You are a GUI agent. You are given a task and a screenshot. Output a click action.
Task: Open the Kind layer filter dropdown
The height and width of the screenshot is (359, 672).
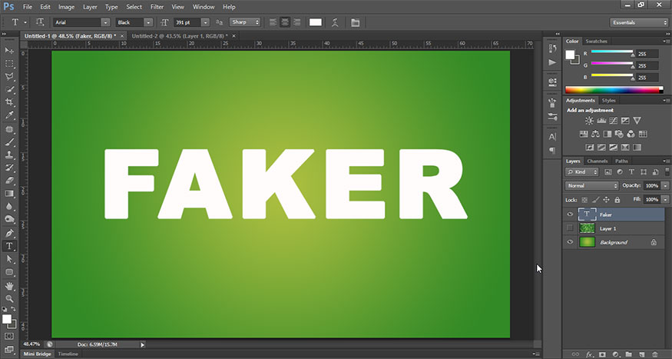point(582,172)
